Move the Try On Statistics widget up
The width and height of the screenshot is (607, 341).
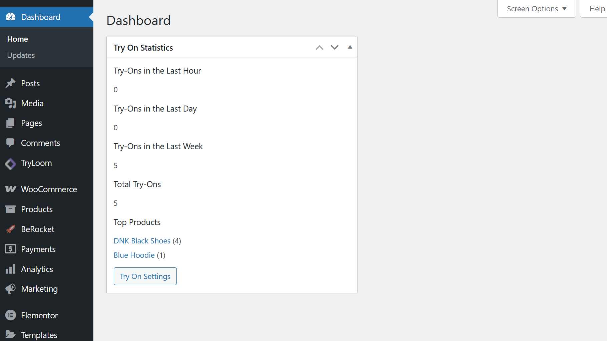coord(320,47)
